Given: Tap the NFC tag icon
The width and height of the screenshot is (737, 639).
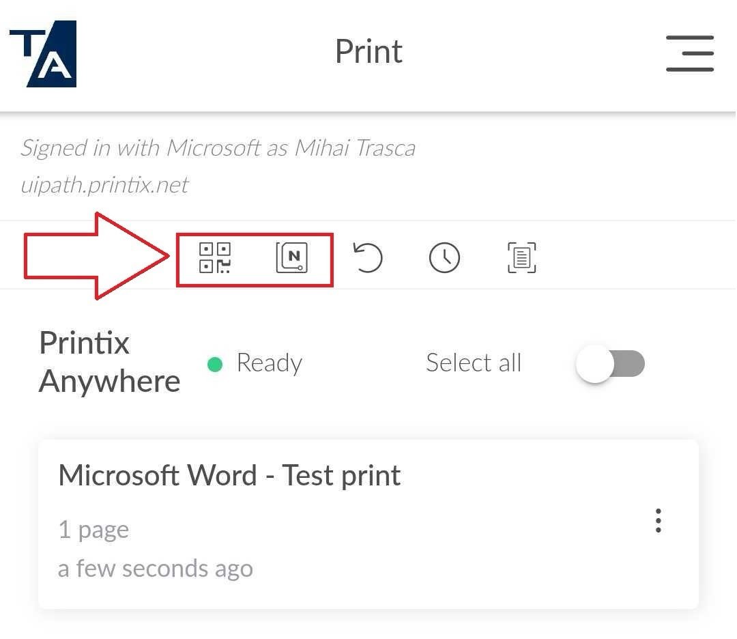Looking at the screenshot, I should tap(292, 257).
